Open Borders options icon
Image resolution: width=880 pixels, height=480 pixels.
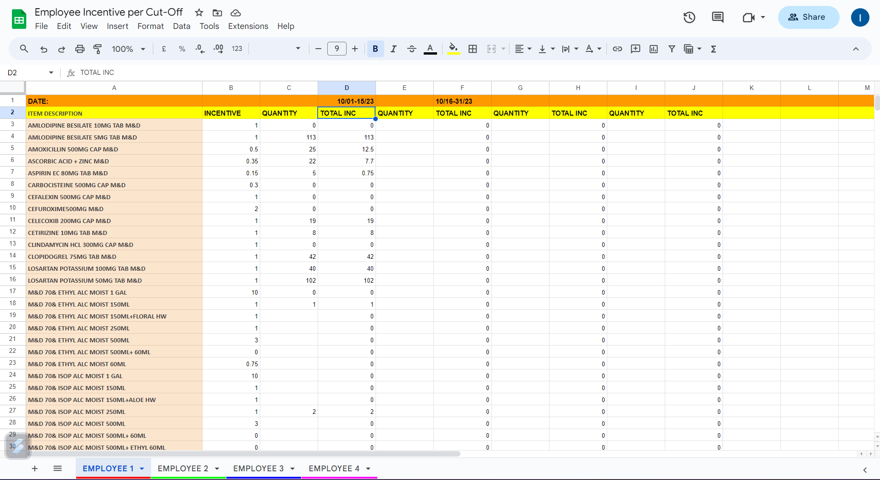[x=473, y=49]
